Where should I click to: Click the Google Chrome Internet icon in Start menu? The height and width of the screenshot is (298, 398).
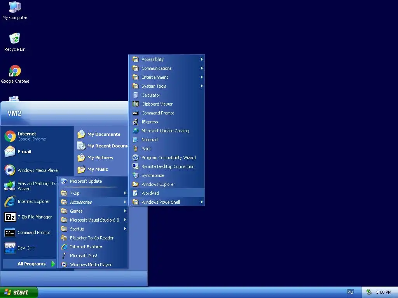(10, 136)
